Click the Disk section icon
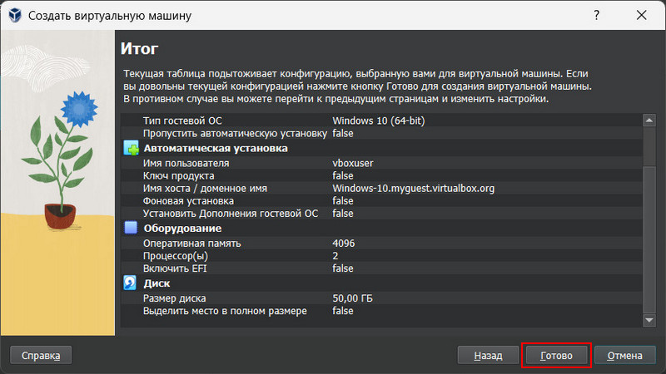 (x=130, y=283)
